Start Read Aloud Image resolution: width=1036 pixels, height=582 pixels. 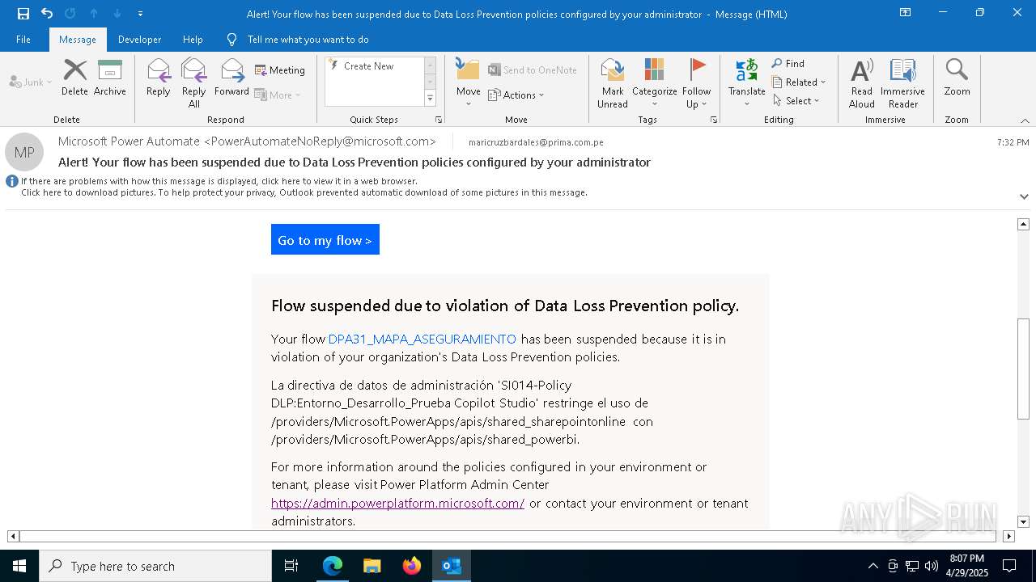(x=862, y=83)
